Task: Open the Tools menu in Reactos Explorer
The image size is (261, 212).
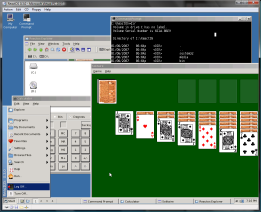Action: pos(66,44)
